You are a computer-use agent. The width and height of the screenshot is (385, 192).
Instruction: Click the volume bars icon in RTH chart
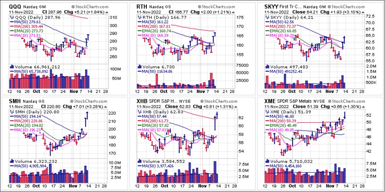[x=139, y=67]
